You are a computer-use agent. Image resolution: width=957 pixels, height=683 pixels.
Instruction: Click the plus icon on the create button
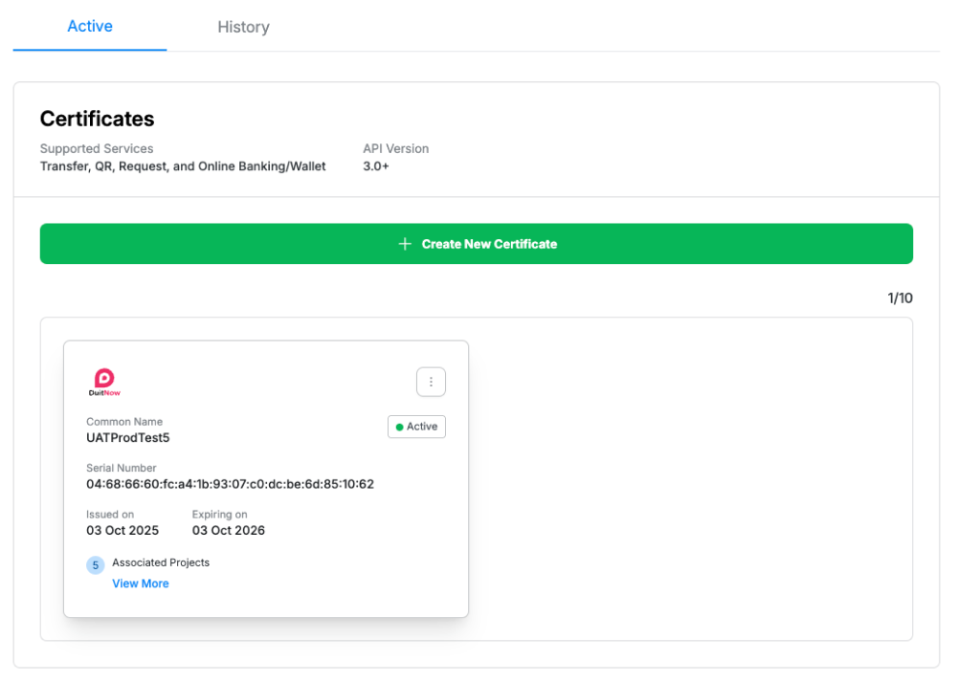[x=405, y=244]
